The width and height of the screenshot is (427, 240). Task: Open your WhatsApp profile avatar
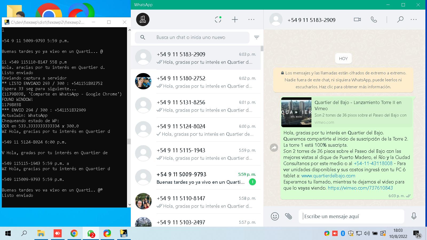coord(143,19)
